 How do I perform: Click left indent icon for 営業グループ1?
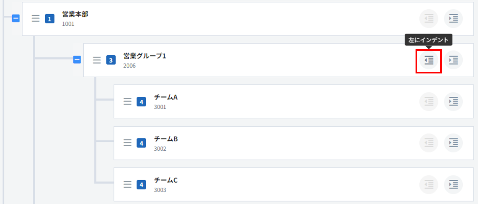tap(429, 60)
